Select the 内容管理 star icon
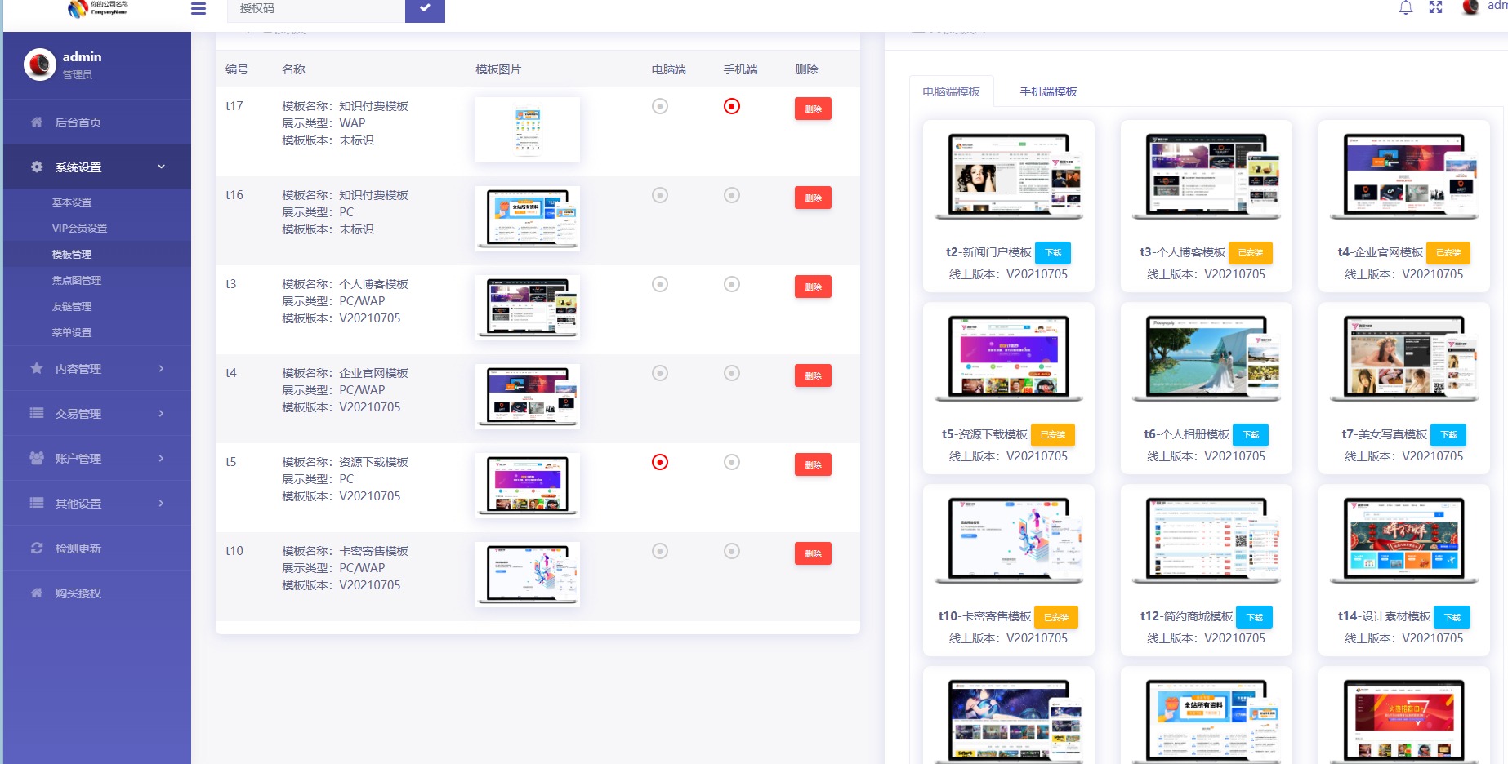This screenshot has height=764, width=1508. [36, 368]
